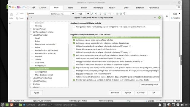Expand the ribbon overflow double-chevron
Viewport: 190px width, 107px height.
(167, 16)
